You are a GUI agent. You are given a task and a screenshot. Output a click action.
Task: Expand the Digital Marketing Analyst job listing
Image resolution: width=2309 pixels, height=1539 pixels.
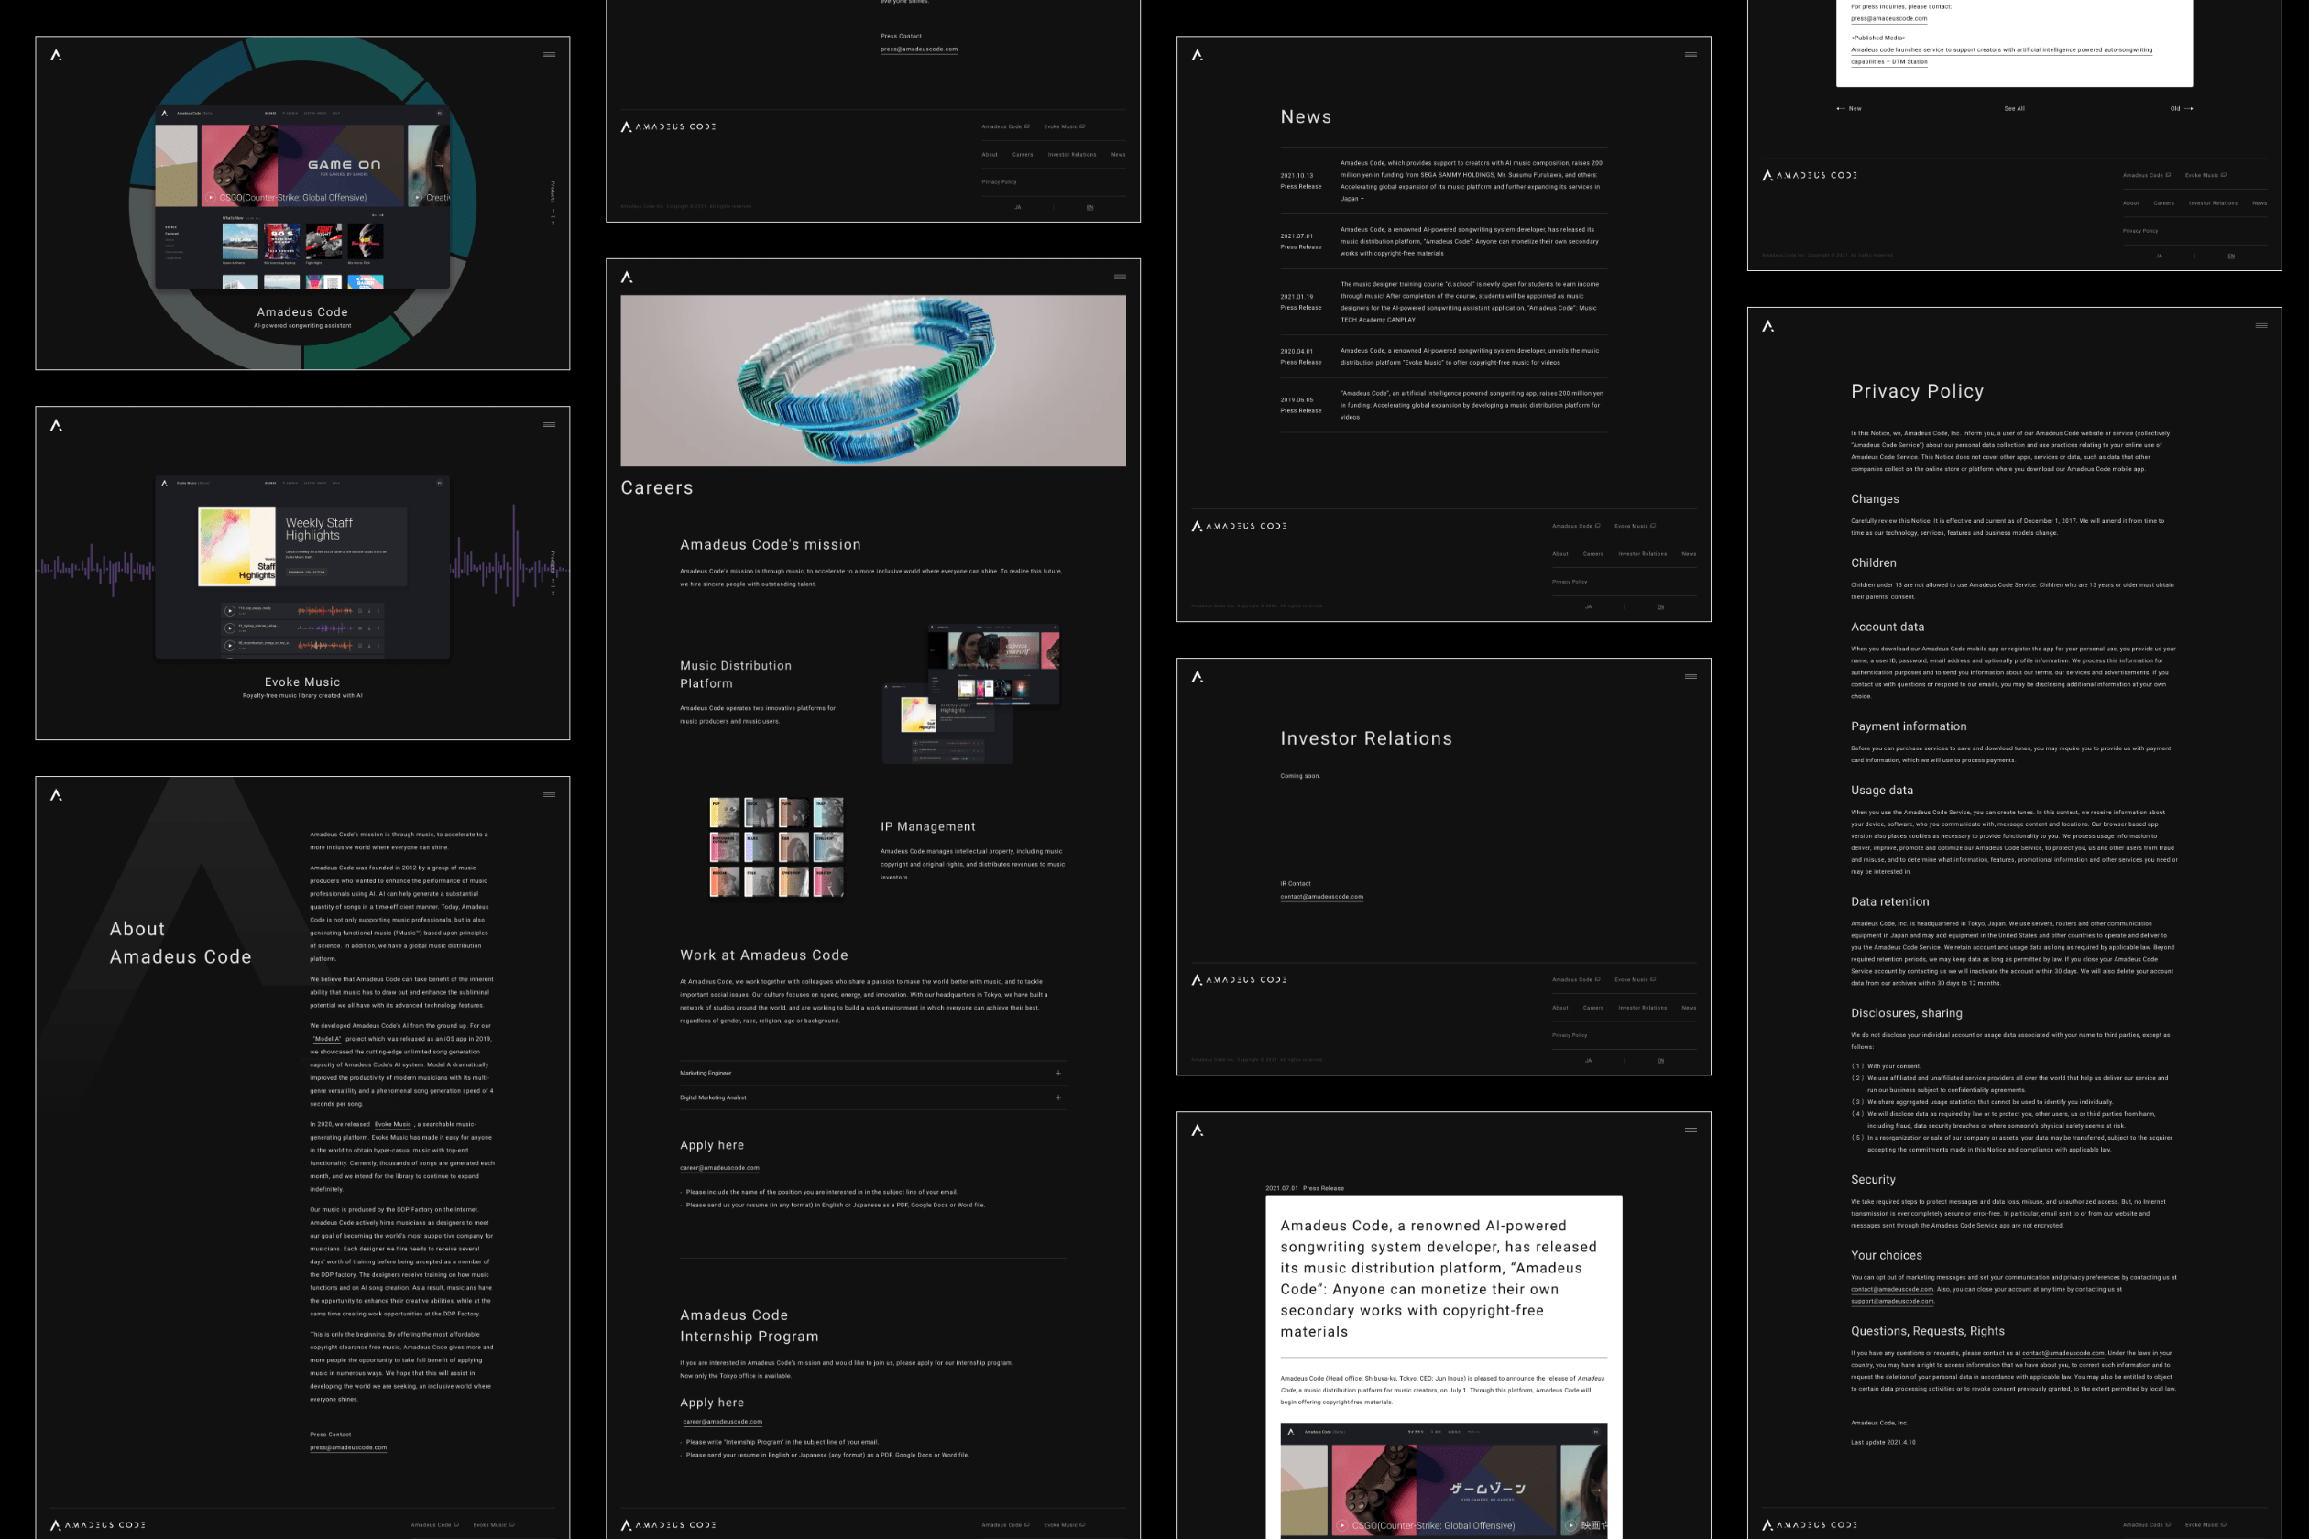pyautogui.click(x=1058, y=1097)
